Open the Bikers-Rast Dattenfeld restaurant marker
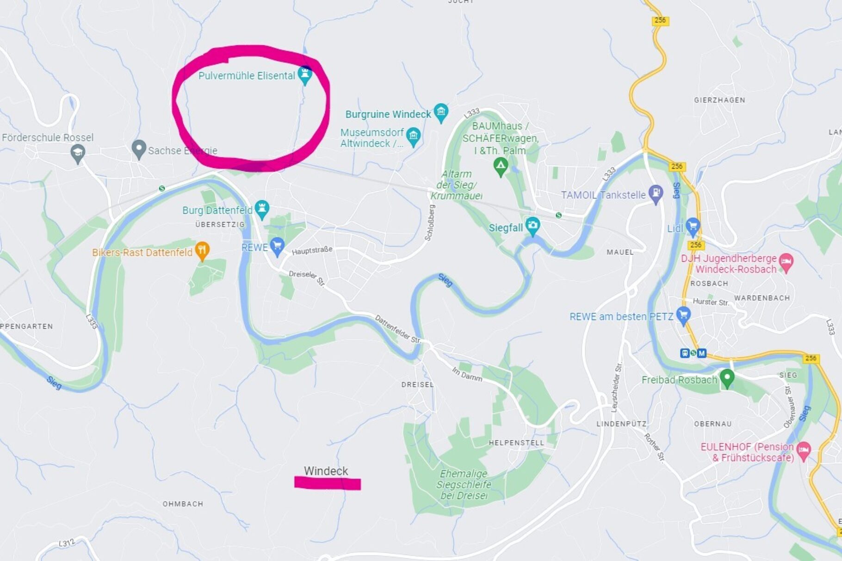This screenshot has height=561, width=842. click(x=202, y=252)
